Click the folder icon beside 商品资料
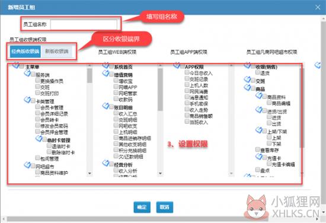326x223 pixels. [259, 95]
